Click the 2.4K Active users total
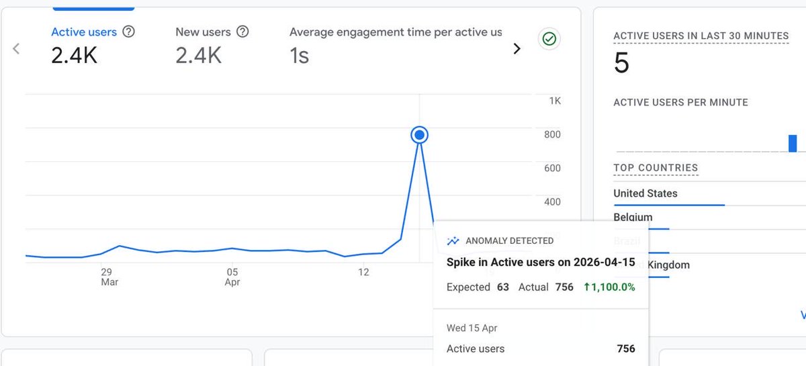The height and width of the screenshot is (366, 806). (x=74, y=56)
